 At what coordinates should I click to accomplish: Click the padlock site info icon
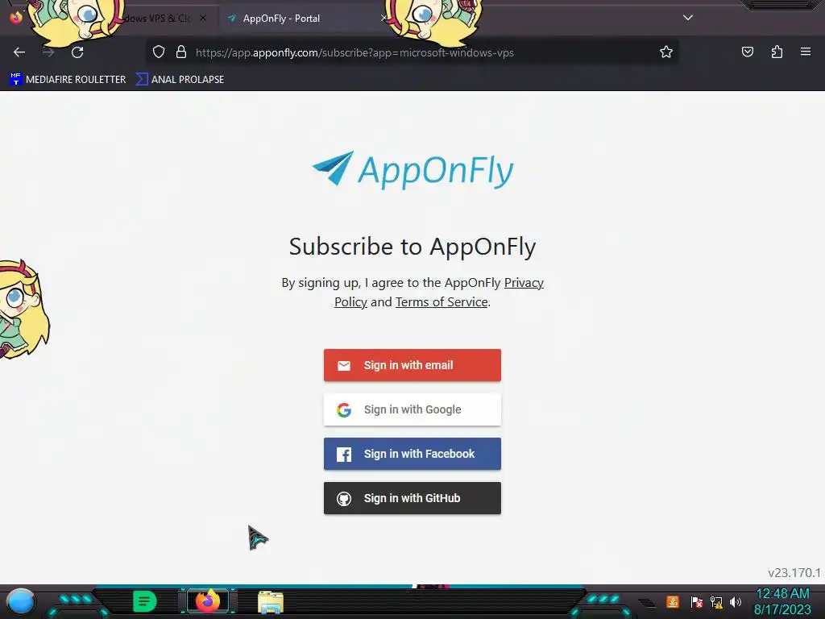click(181, 52)
